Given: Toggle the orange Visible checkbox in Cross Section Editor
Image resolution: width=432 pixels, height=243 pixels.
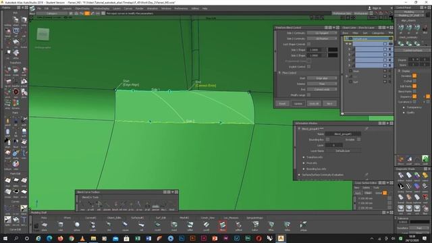Looking at the screenshot, I should 385,193.
